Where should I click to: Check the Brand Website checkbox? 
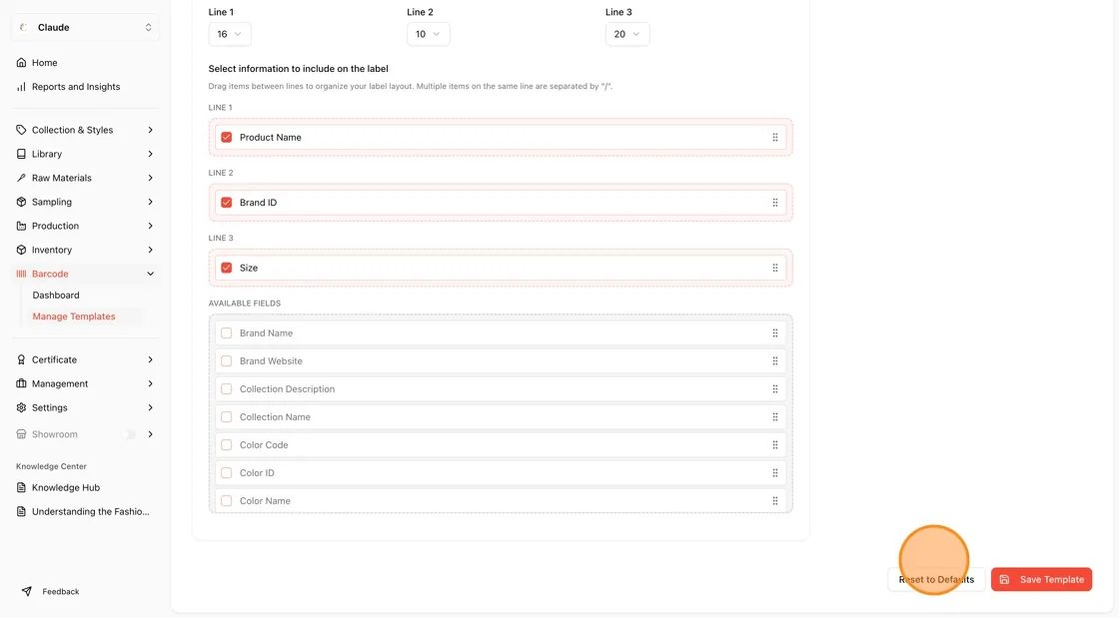tap(226, 361)
